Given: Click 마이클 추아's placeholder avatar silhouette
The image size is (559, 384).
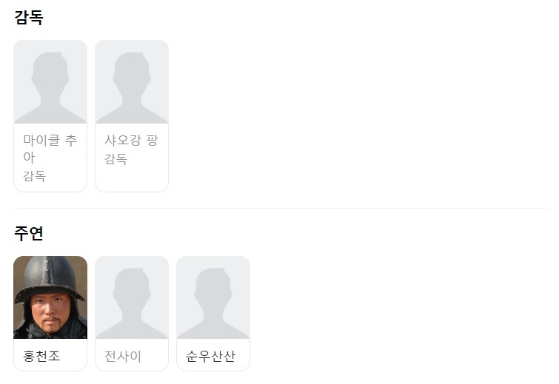Looking at the screenshot, I should click(x=50, y=82).
